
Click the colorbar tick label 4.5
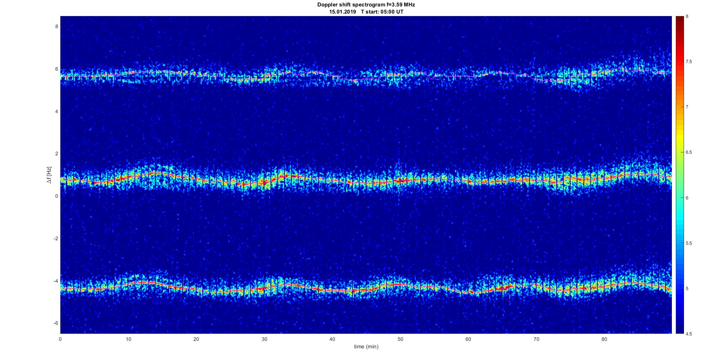[689, 334]
